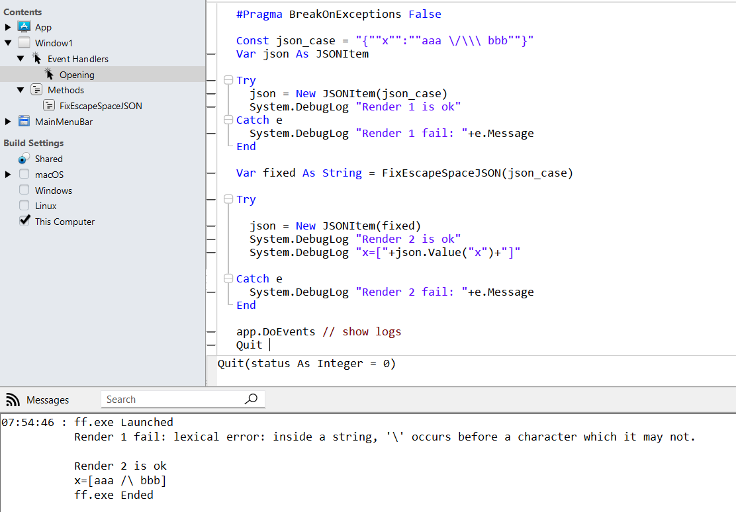Click the 'ff.exe Ended' log entry

(x=114, y=495)
